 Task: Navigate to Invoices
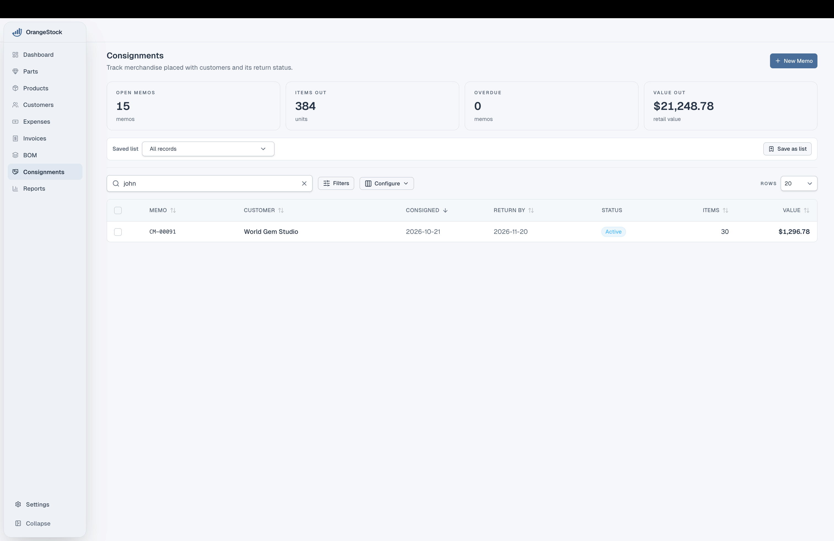point(45,139)
